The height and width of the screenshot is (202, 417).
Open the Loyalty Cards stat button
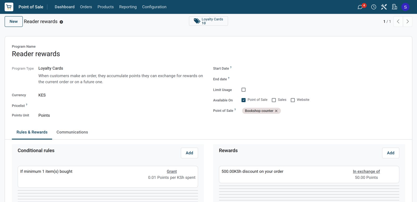point(208,21)
